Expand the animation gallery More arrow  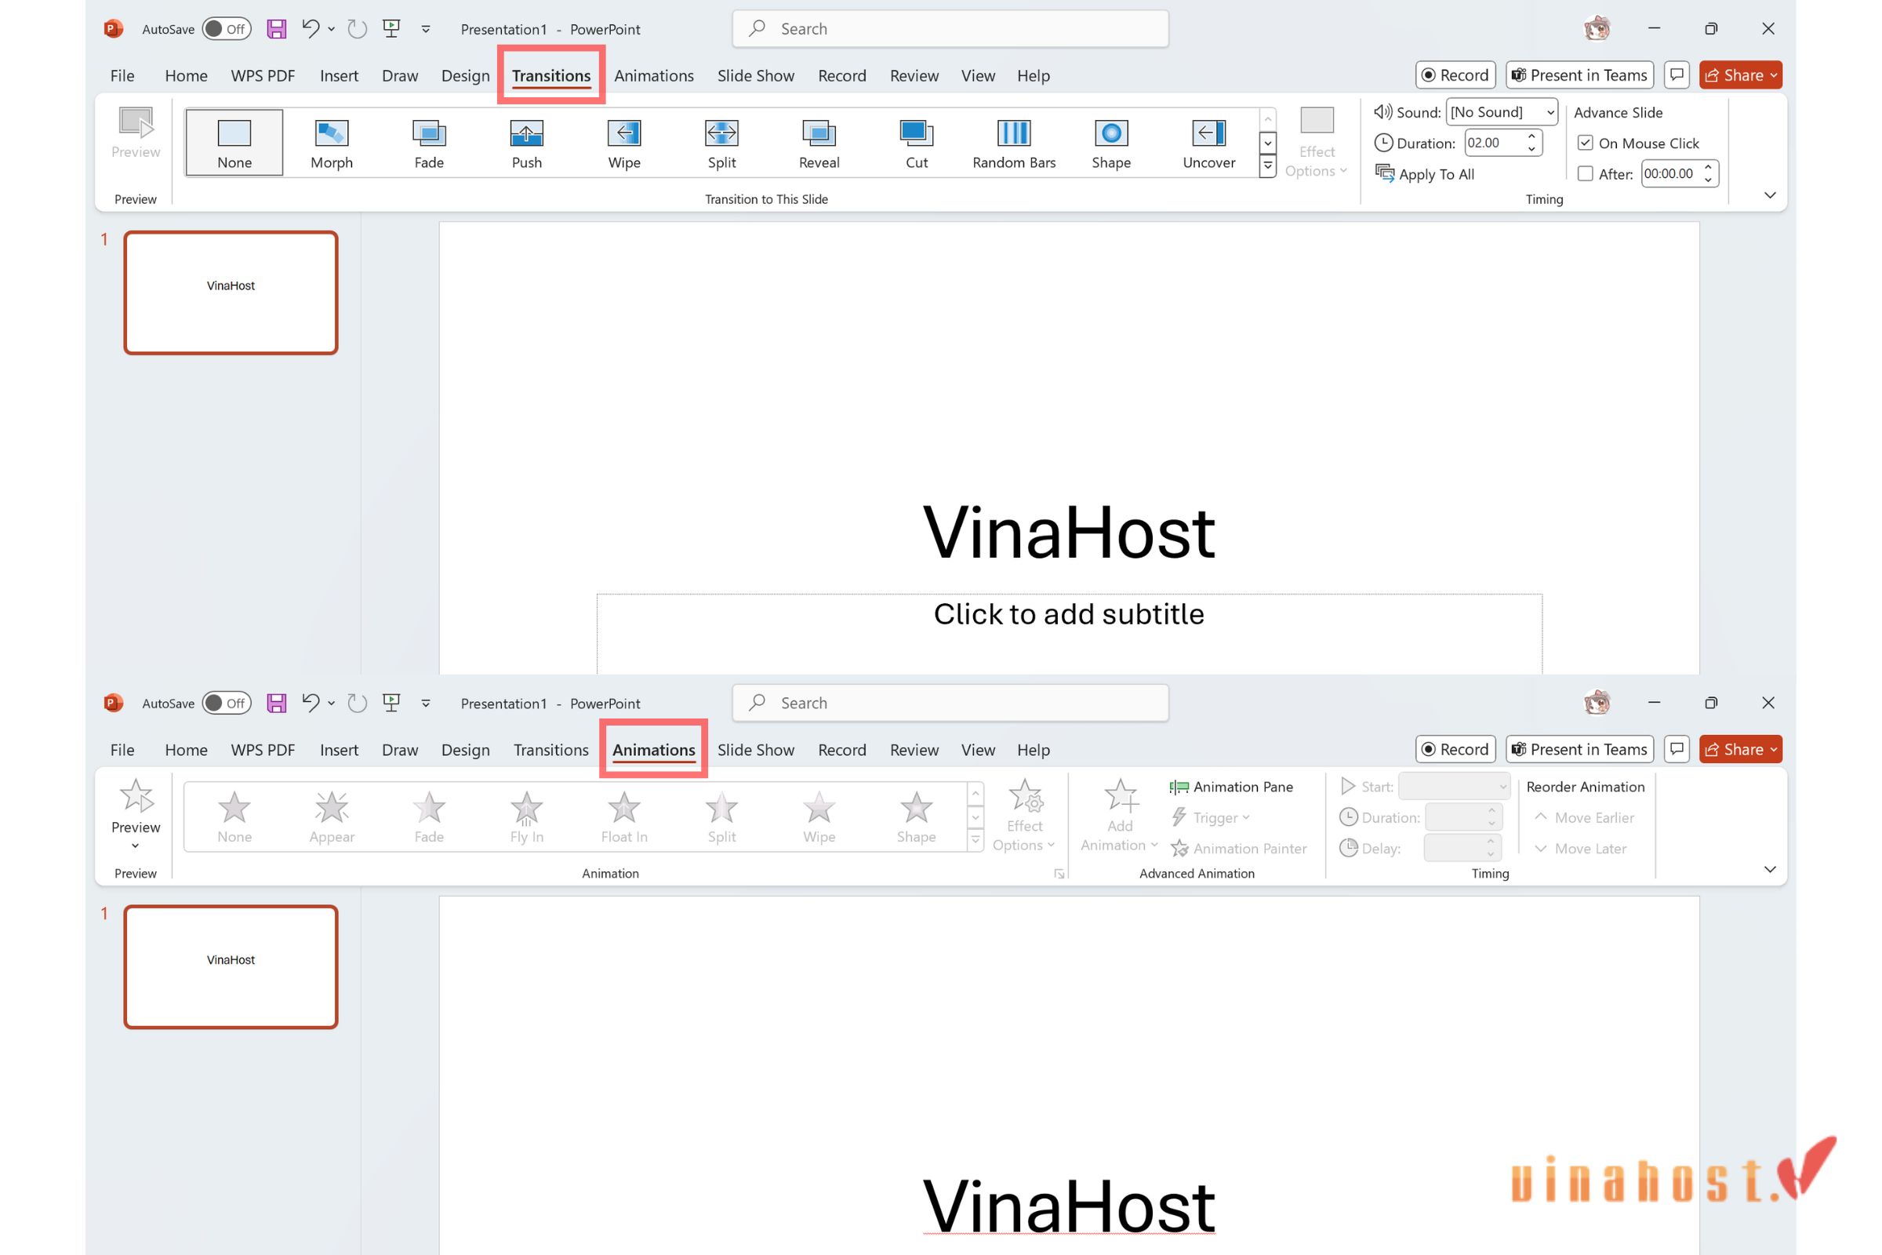pos(976,840)
